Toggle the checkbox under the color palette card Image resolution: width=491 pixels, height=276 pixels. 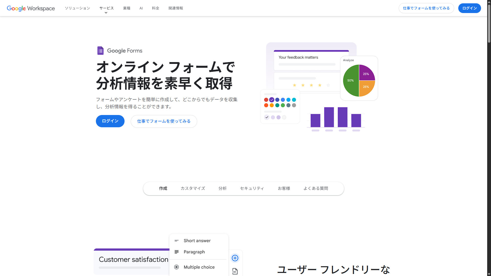(267, 117)
